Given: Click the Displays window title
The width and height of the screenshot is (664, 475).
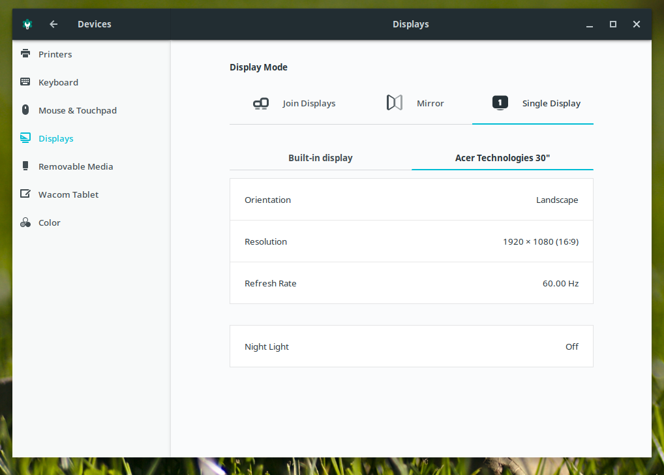Looking at the screenshot, I should [x=411, y=24].
